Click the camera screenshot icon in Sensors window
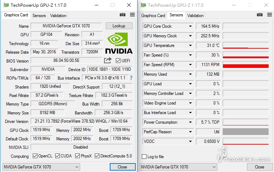Image resolution: width=274 pixels, height=172 pixels. point(260,15)
